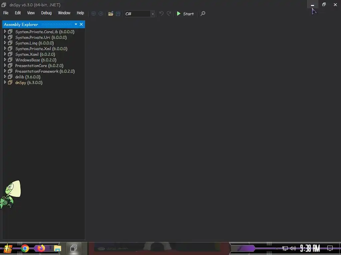Expand the System.Xaml node

(5, 54)
